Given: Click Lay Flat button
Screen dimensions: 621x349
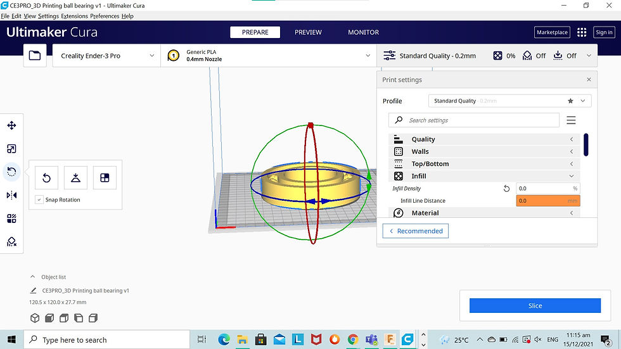Looking at the screenshot, I should tap(75, 177).
